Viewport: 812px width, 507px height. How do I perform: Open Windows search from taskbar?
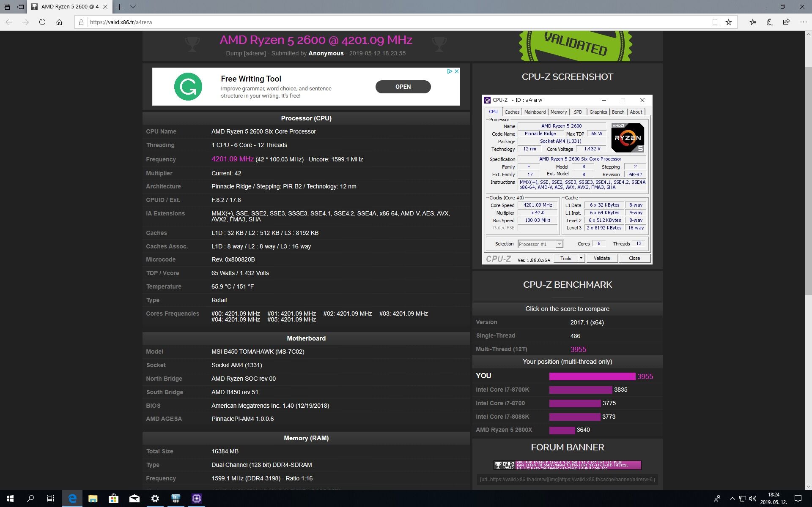30,499
